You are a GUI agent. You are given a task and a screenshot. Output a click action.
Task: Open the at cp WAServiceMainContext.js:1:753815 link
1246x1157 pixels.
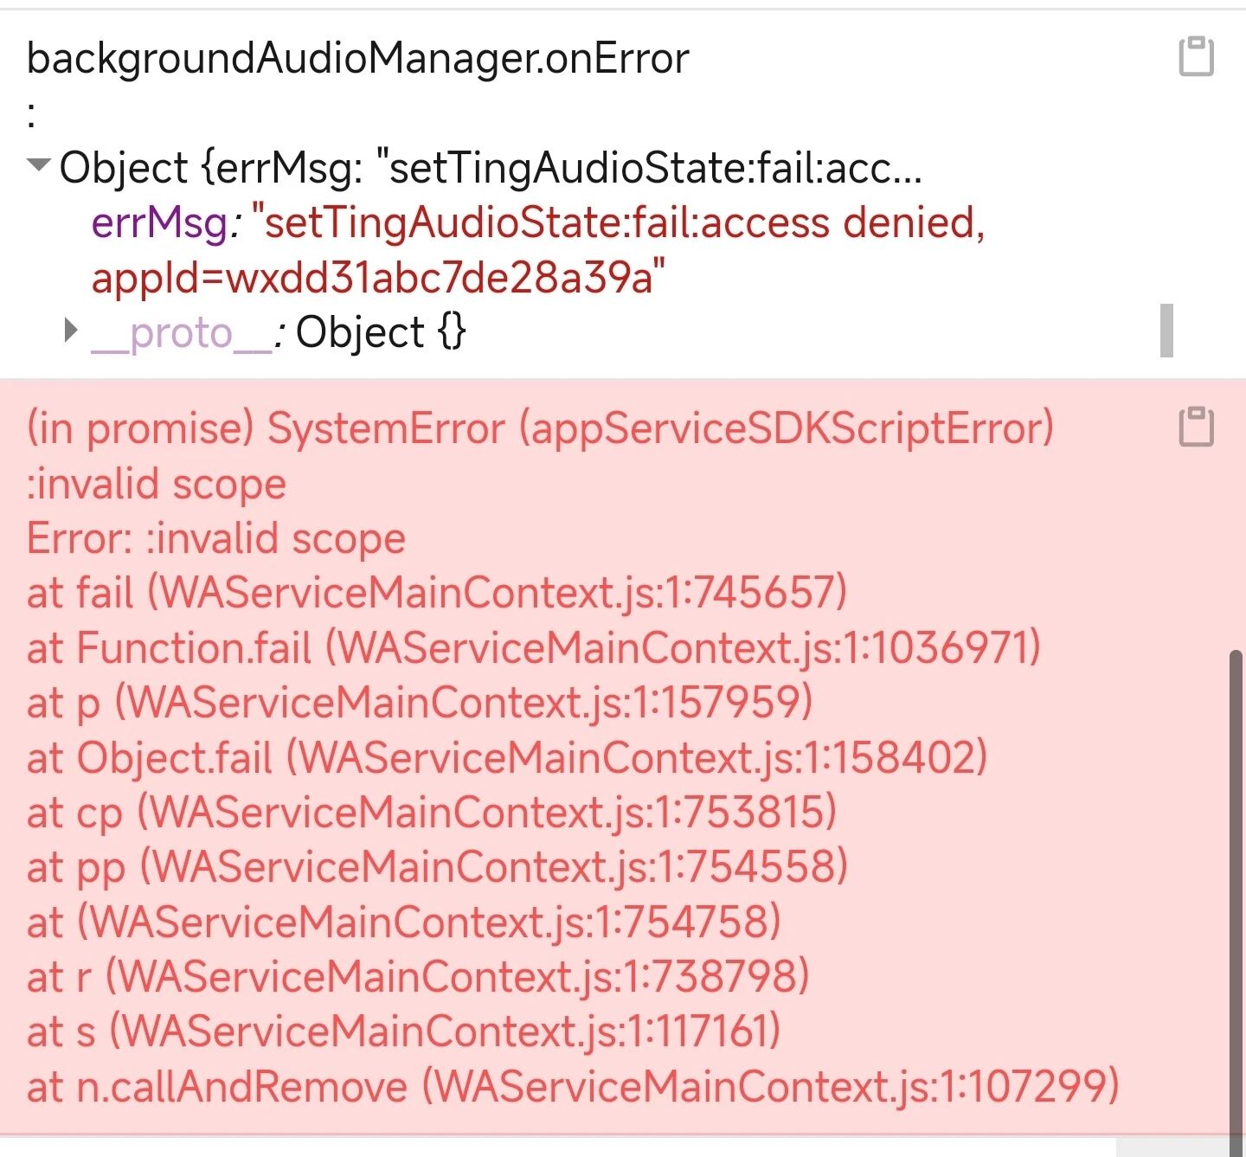coord(488,812)
